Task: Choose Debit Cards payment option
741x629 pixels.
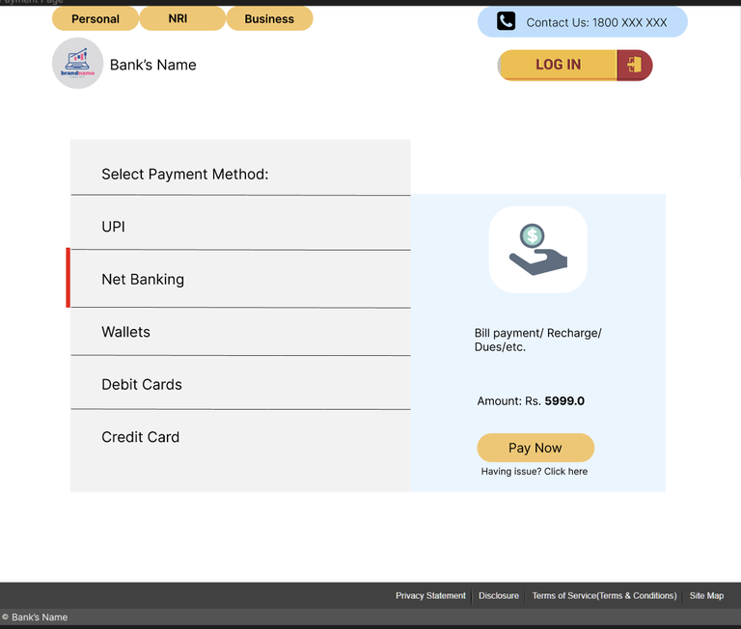Action: (240, 383)
